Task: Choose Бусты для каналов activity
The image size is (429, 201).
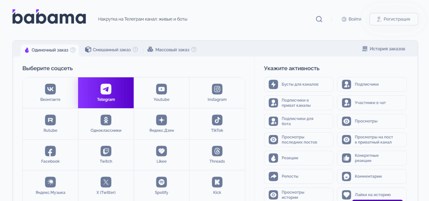Action: coord(298,84)
